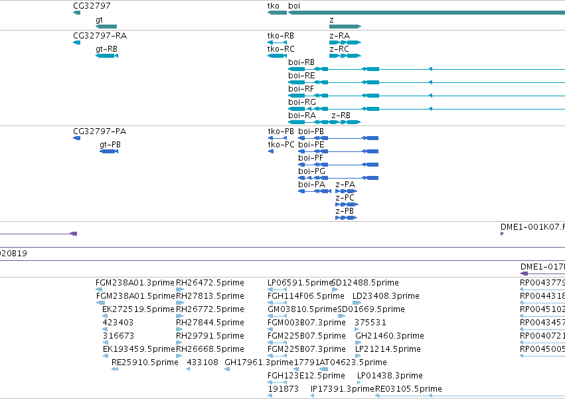Select the 316673 feature label

coord(118,336)
